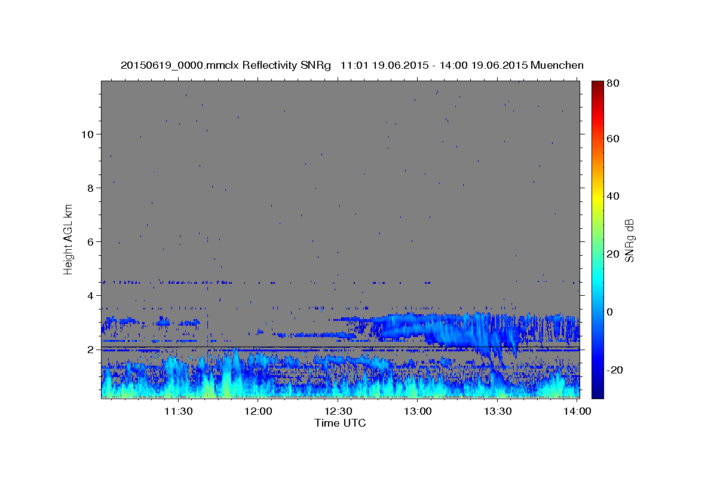Screen dimensions: 717x478
Task: Click the height tick label 8
Action: [x=91, y=188]
